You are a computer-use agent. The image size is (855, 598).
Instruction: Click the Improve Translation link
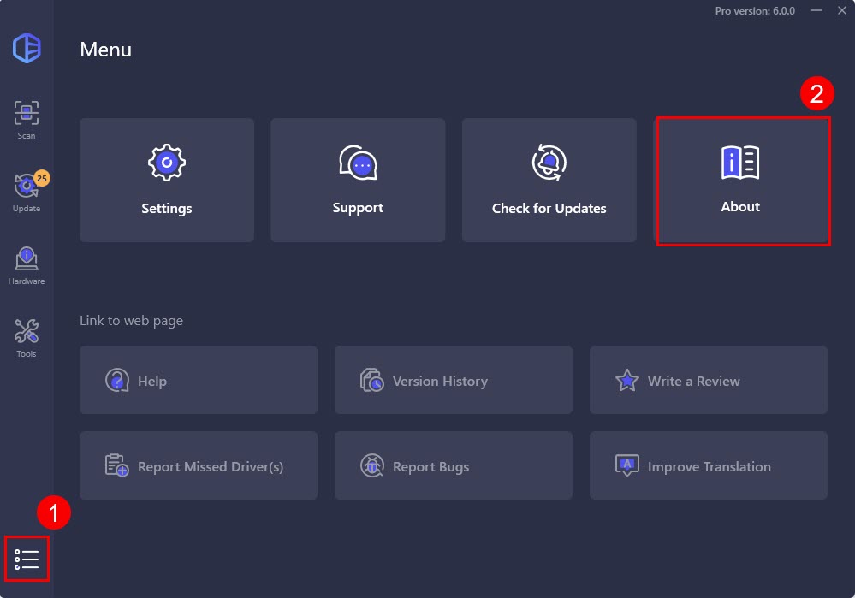[x=708, y=466]
